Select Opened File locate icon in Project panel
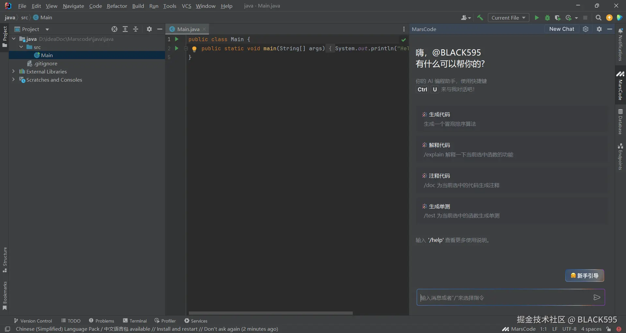626x333 pixels. [114, 29]
